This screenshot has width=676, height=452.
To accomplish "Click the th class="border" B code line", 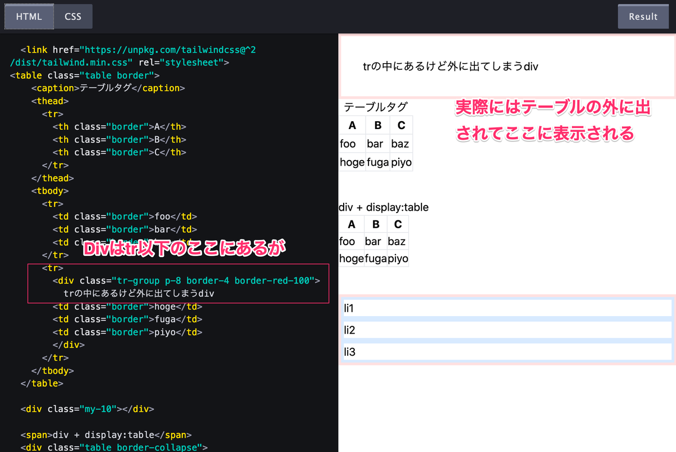I will [x=119, y=140].
